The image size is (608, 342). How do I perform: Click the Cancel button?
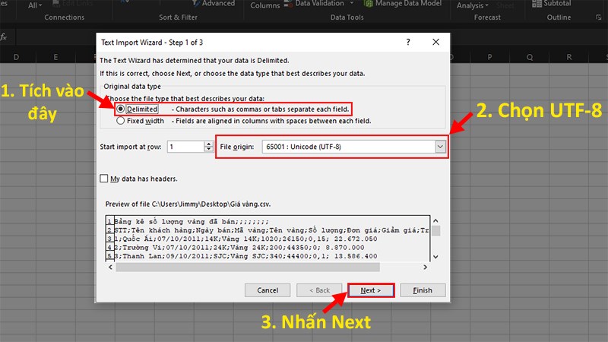268,290
